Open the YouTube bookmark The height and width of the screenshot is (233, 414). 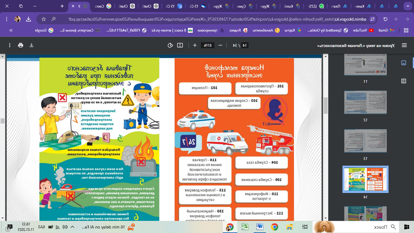(x=366, y=30)
